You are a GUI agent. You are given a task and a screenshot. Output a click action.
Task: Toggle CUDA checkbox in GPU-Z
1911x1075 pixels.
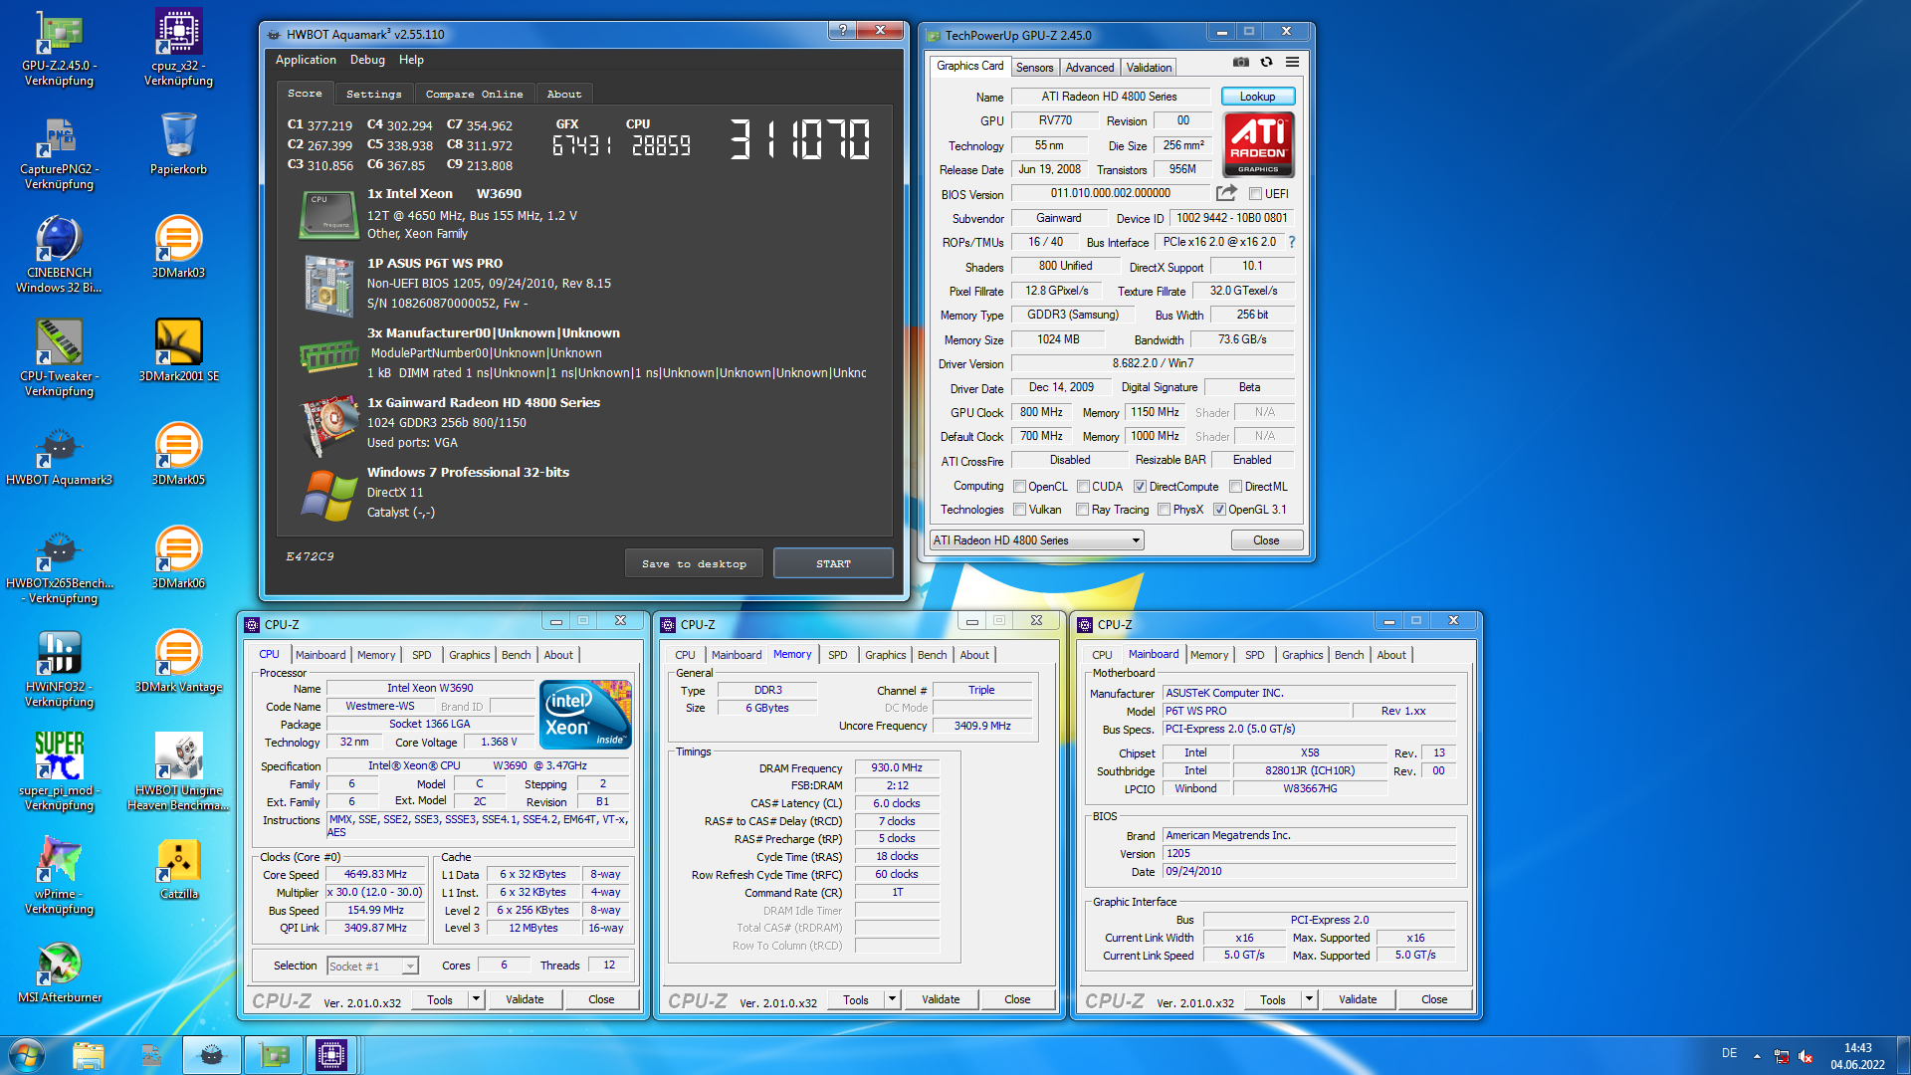pos(1083,487)
